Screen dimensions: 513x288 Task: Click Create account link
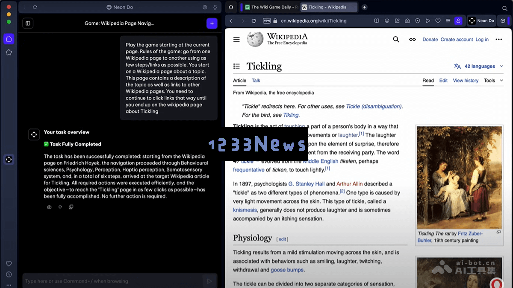click(x=457, y=40)
